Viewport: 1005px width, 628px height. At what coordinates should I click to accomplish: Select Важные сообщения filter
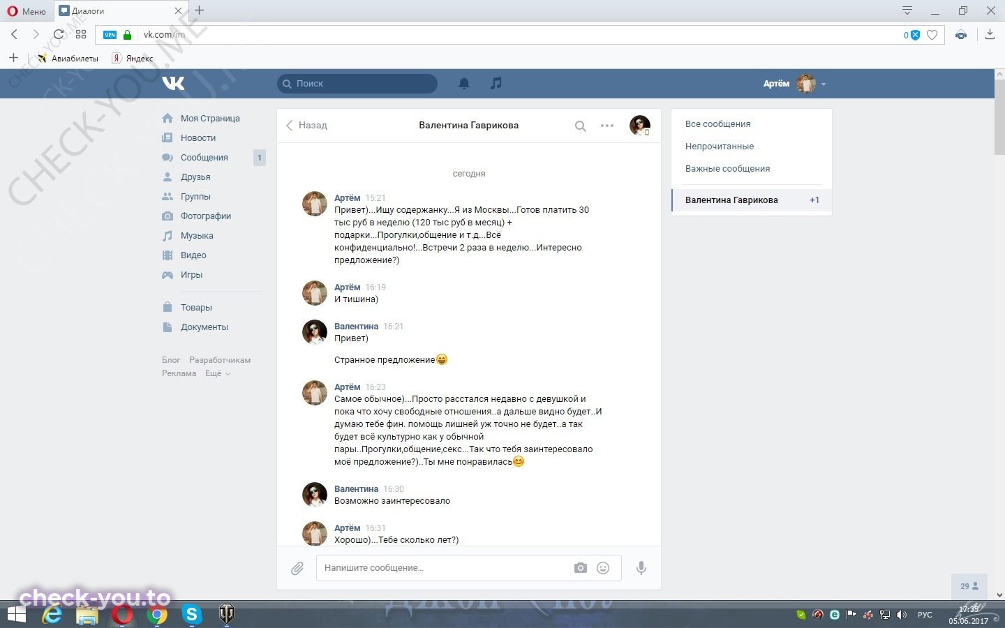point(727,169)
